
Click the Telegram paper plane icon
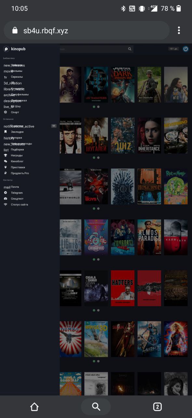point(5,193)
